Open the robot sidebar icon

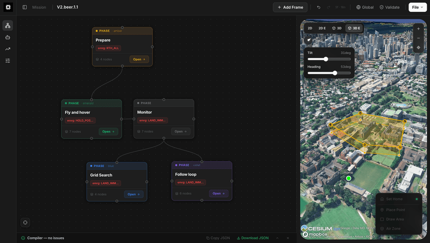point(8,37)
